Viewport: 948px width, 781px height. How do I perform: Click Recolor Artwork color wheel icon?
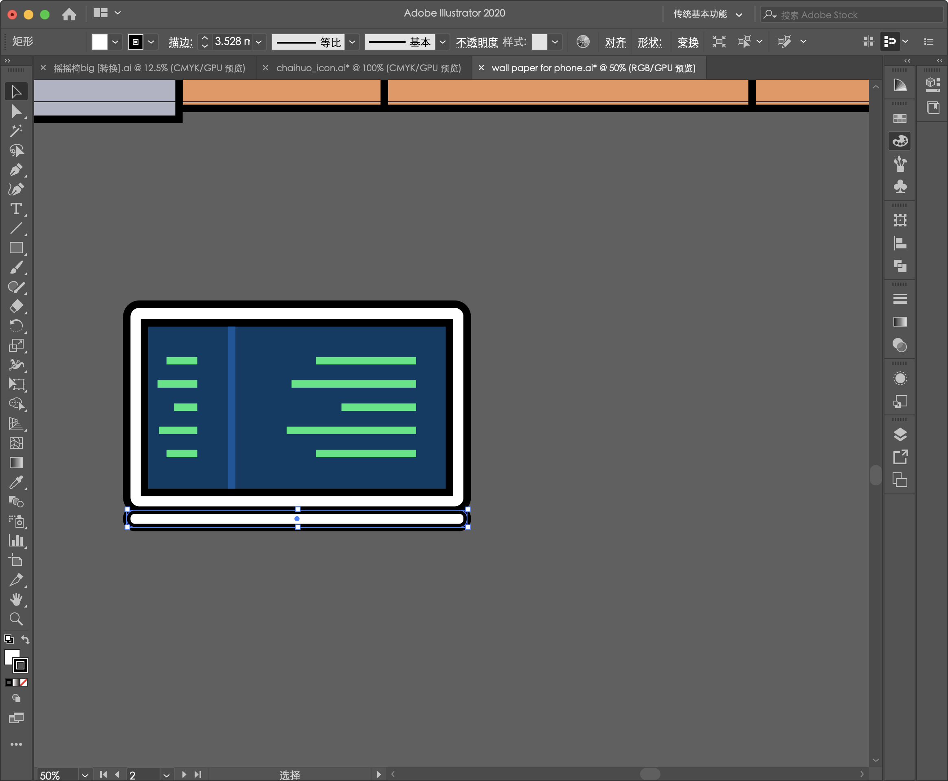[x=583, y=42]
